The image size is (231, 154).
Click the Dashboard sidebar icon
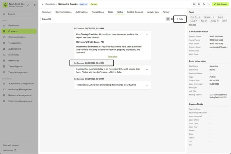click(4, 25)
